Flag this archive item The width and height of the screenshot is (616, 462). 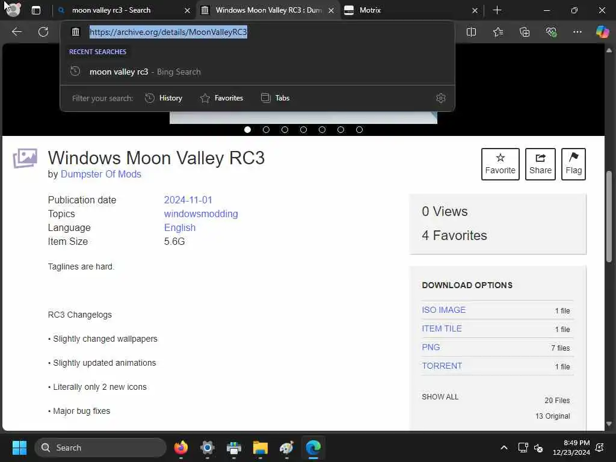pyautogui.click(x=573, y=164)
